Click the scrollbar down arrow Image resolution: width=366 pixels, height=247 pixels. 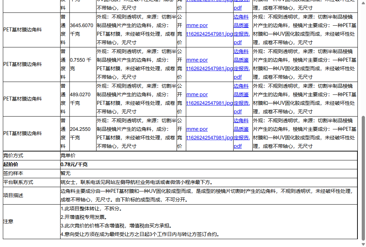click(x=363, y=244)
